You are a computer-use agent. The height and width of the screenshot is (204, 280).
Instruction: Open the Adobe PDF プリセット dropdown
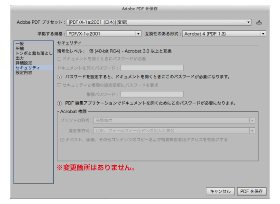(x=159, y=22)
